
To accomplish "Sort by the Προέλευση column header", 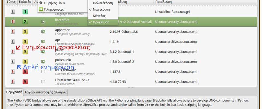I will click(x=163, y=2).
